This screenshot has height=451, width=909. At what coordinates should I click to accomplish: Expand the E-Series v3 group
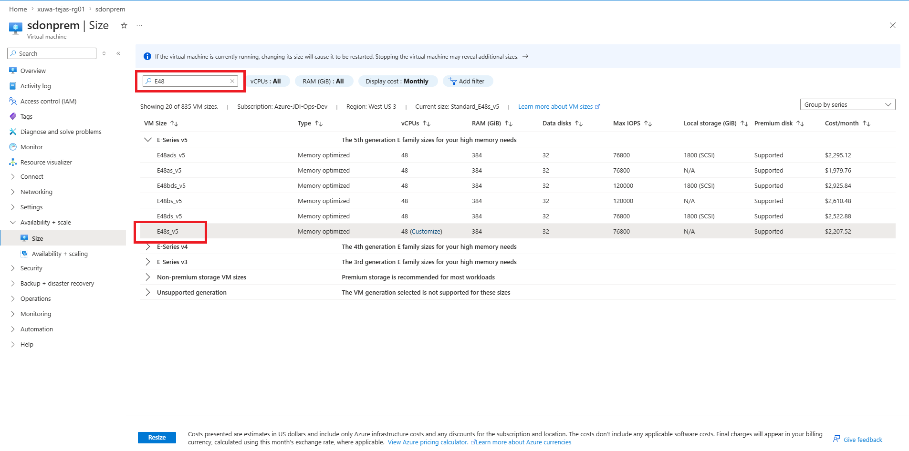[x=148, y=262]
